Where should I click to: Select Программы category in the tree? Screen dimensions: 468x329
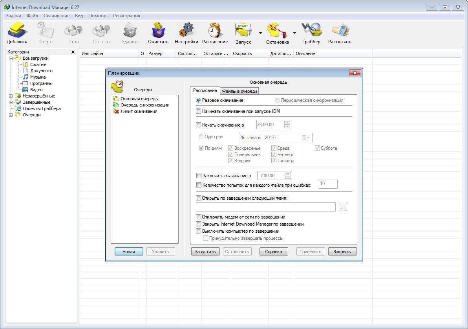coord(41,83)
